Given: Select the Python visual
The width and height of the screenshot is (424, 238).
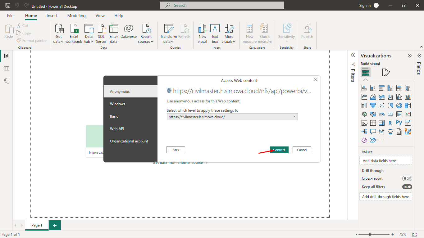Looking at the screenshot, I should tap(399, 123).
